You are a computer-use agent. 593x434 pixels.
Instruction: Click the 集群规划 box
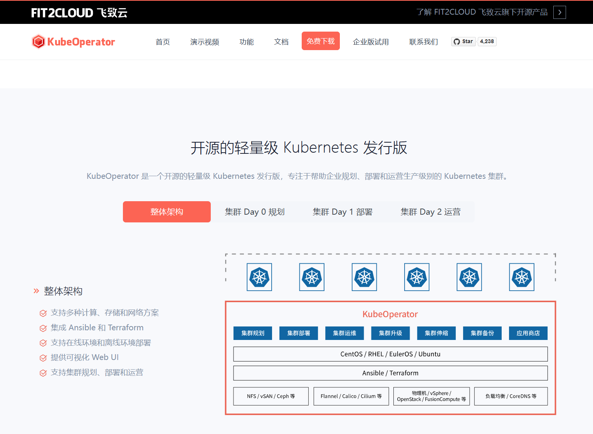[253, 333]
